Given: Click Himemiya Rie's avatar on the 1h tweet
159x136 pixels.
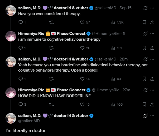Looking at the screenshot, I should coord(11,36).
